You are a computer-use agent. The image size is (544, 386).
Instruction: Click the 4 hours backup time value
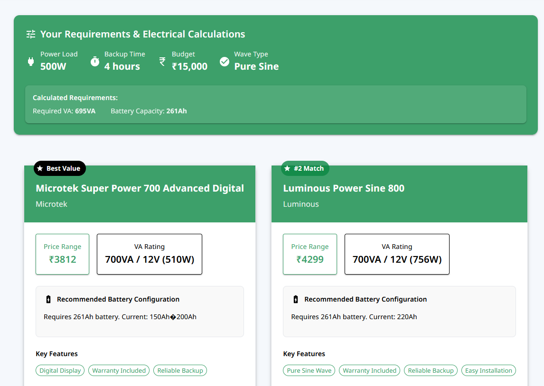[122, 66]
